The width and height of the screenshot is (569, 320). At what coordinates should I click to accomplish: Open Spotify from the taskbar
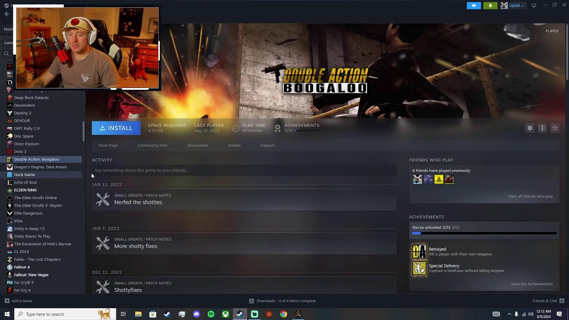(x=211, y=314)
